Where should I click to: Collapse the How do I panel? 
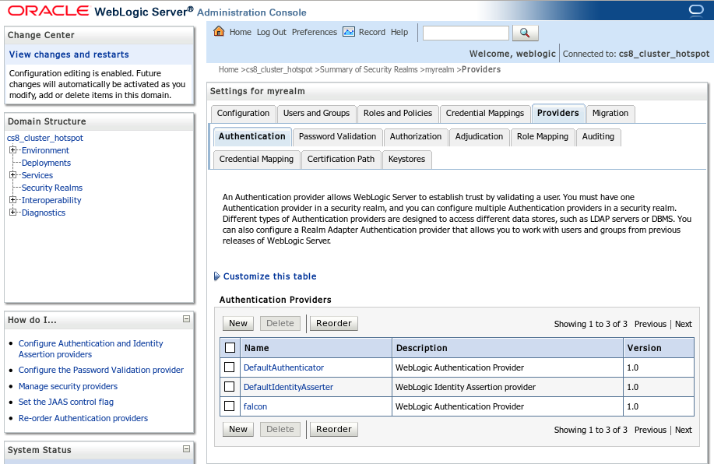pyautogui.click(x=186, y=319)
